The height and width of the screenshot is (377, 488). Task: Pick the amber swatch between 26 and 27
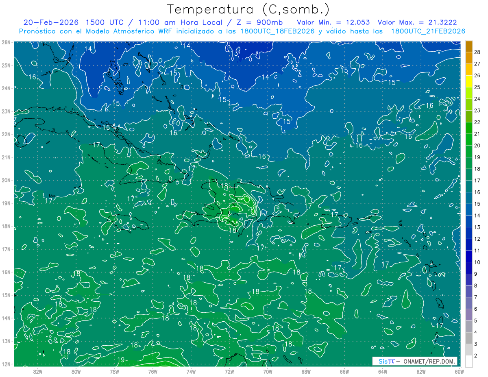pyautogui.click(x=469, y=70)
